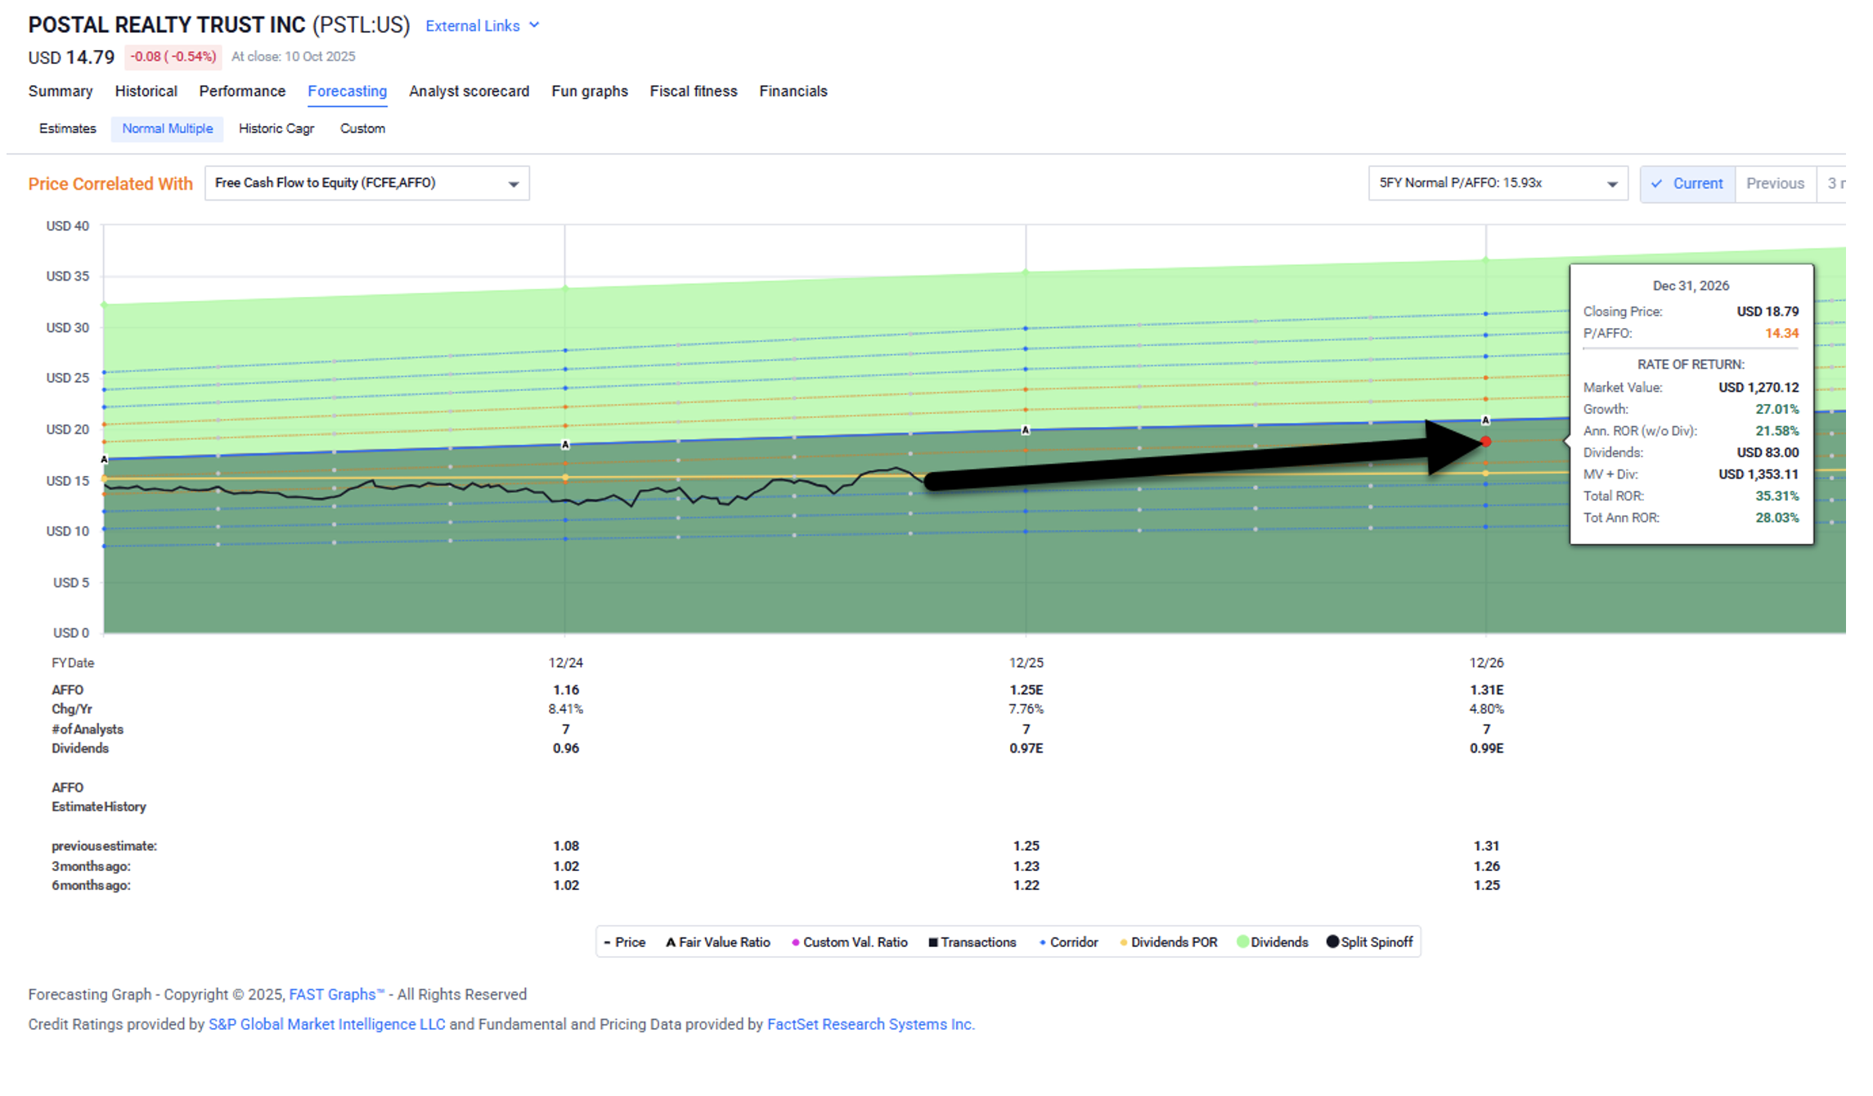The height and width of the screenshot is (1096, 1873).
Task: Switch to Previous estimates toggle
Action: (1774, 183)
